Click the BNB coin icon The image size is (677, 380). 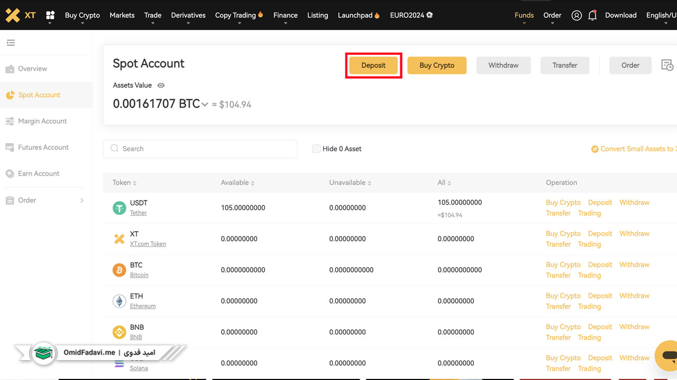click(x=120, y=332)
